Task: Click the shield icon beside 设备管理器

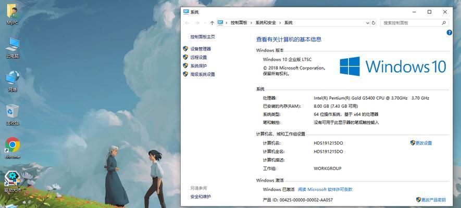Action: click(x=185, y=49)
